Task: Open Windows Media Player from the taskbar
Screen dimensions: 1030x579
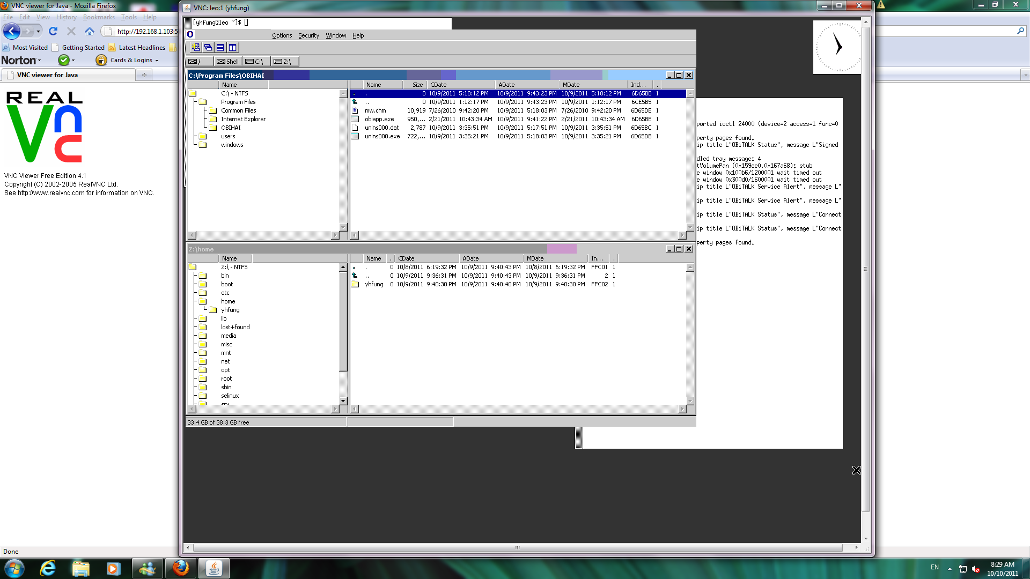Action: (x=113, y=568)
